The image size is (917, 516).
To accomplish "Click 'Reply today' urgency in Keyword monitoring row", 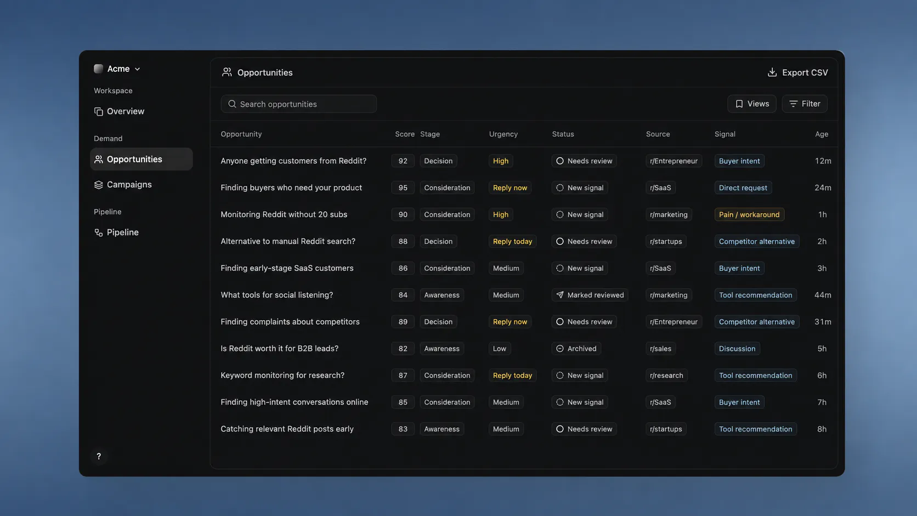I will (513, 376).
